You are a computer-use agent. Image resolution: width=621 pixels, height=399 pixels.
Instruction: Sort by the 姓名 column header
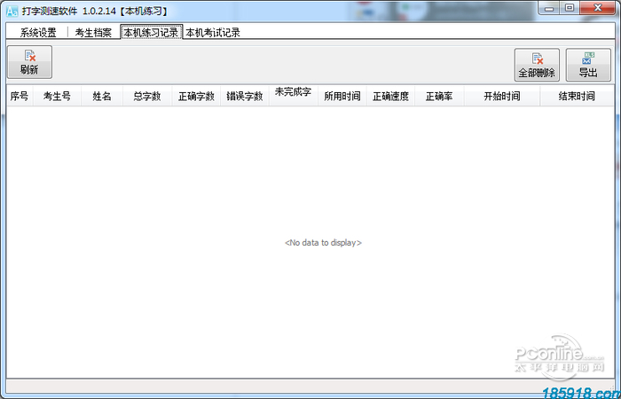pyautogui.click(x=102, y=96)
